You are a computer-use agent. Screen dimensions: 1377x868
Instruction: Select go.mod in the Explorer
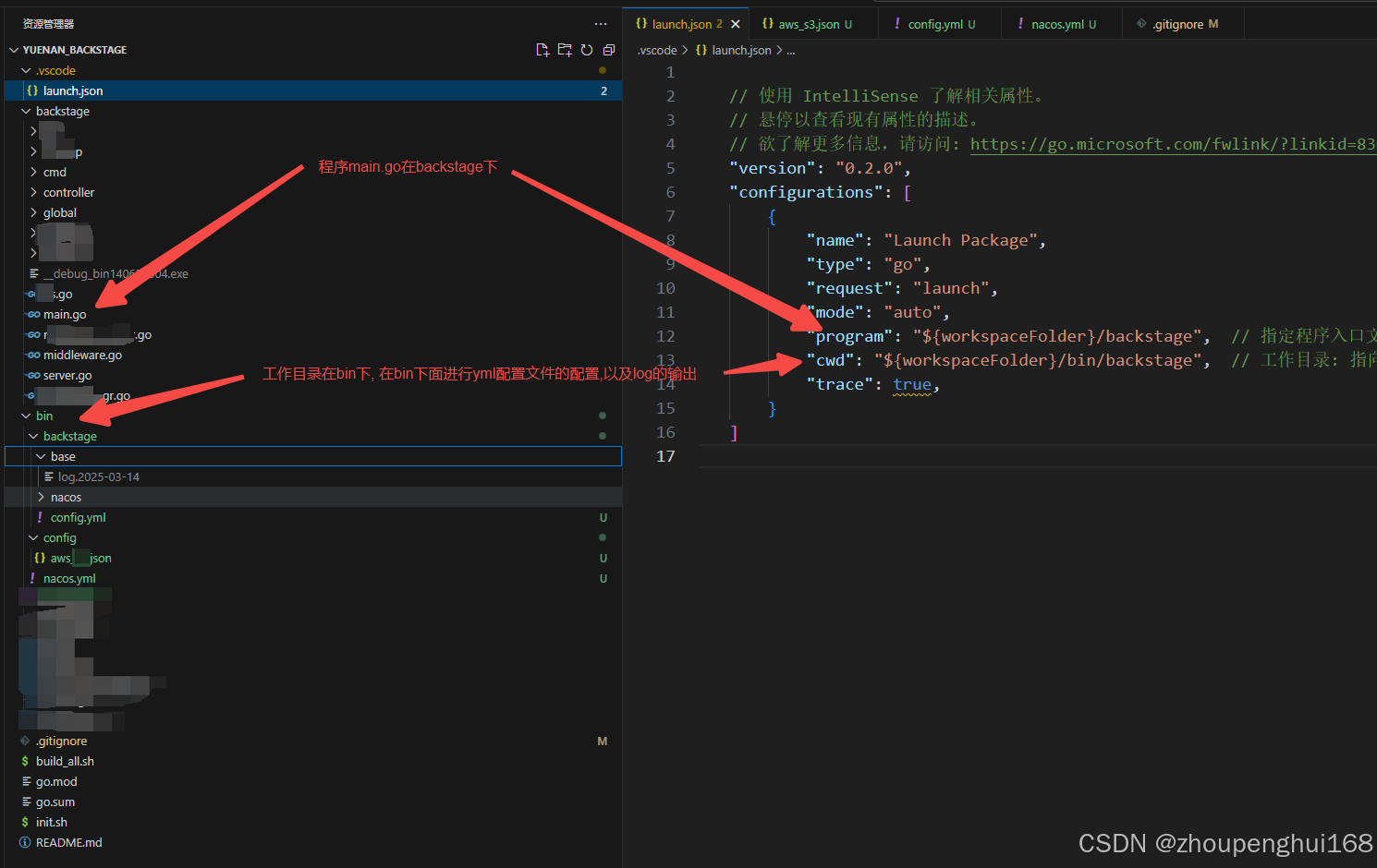(55, 781)
